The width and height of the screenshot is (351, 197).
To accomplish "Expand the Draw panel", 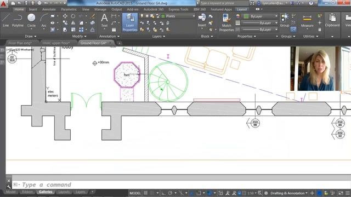I will (31, 36).
